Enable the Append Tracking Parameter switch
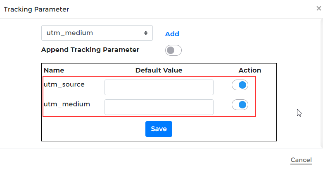The height and width of the screenshot is (169, 323). [x=173, y=51]
